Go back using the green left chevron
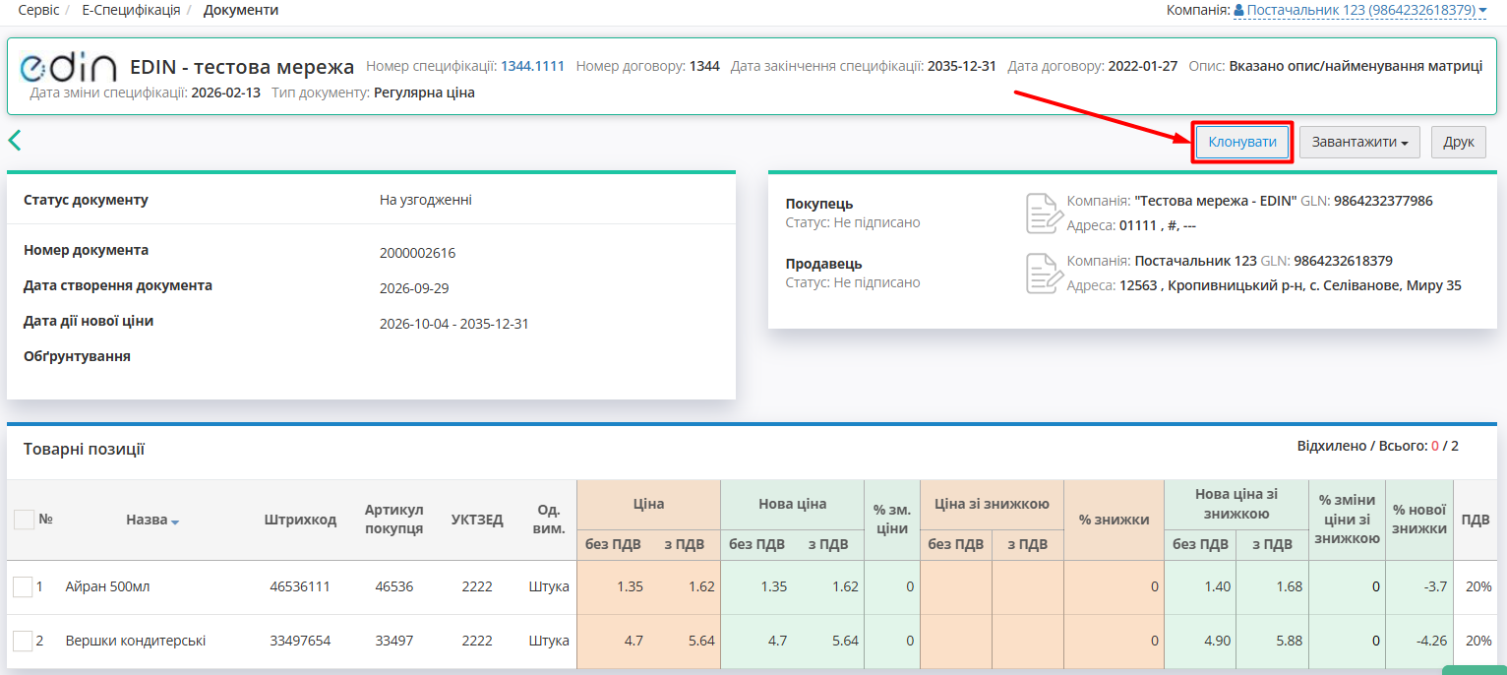1507x675 pixels. (x=15, y=140)
